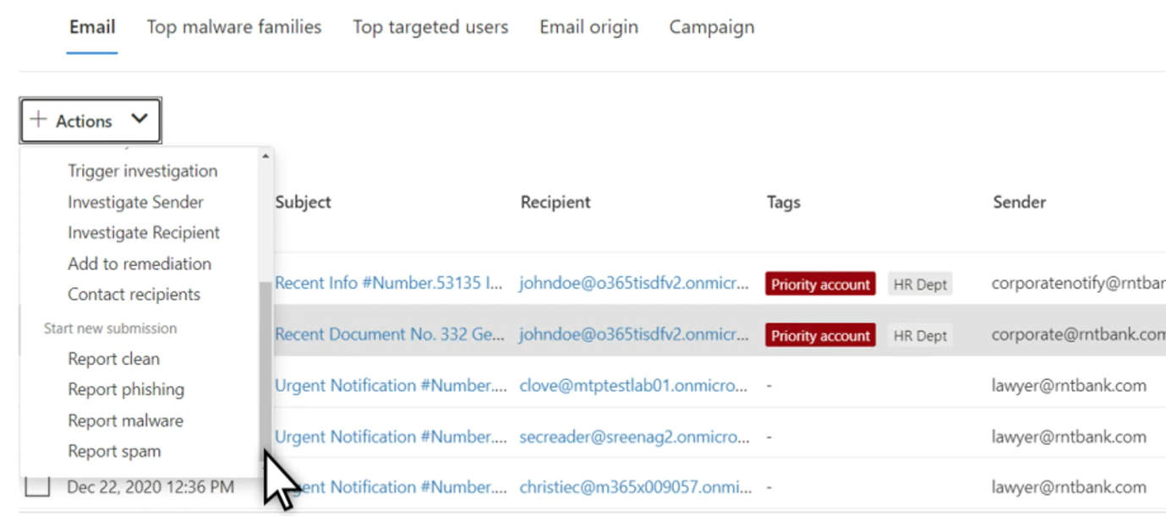Tick the checkbox for Dec 22, 2020 row
Image resolution: width=1166 pixels, height=516 pixels.
37,486
